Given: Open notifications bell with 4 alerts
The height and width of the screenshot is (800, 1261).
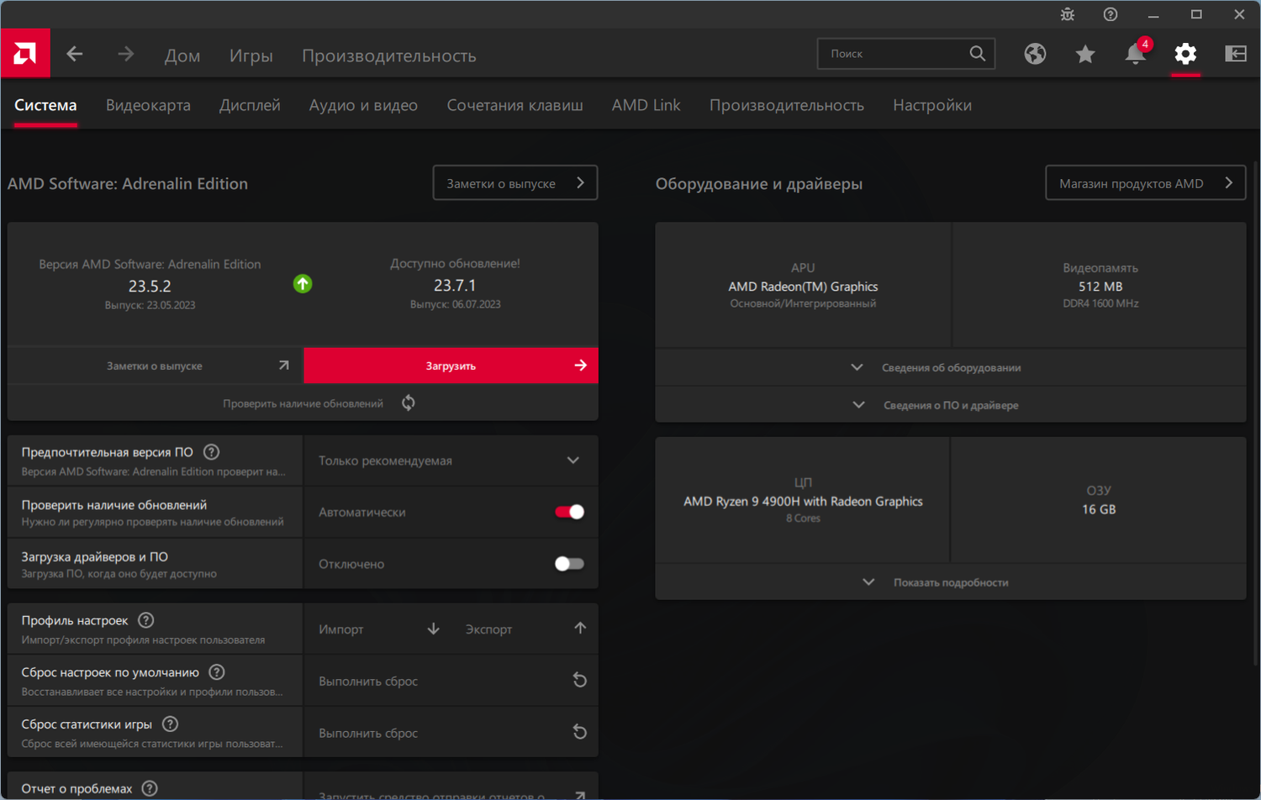Looking at the screenshot, I should (x=1136, y=53).
